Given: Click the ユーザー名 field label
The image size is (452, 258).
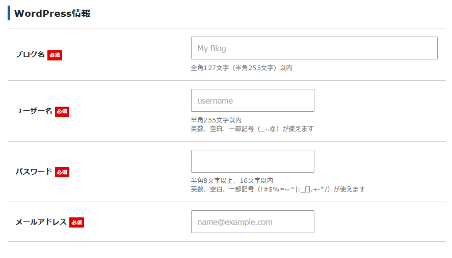Looking at the screenshot, I should coord(34,111).
